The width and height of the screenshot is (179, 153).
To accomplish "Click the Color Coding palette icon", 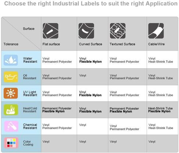I will tap(11, 143).
